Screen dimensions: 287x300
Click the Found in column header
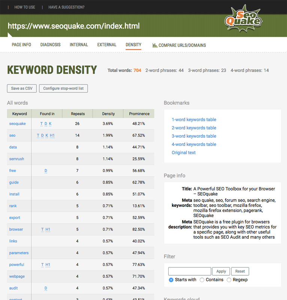tap(47, 114)
